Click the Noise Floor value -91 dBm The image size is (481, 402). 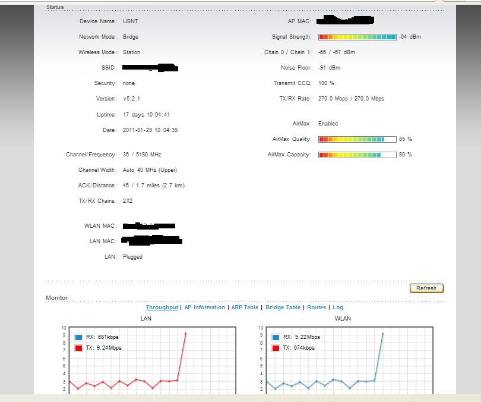point(329,68)
